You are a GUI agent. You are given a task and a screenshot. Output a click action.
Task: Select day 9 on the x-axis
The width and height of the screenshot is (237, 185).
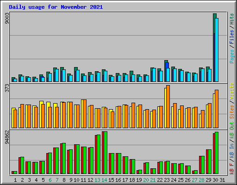(x=71, y=180)
